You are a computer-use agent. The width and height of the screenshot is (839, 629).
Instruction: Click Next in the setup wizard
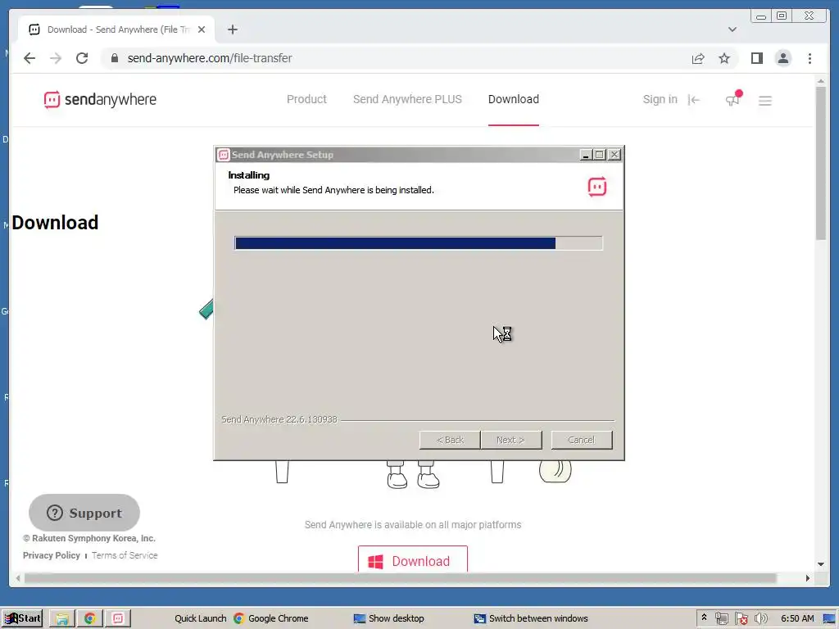[x=510, y=440]
